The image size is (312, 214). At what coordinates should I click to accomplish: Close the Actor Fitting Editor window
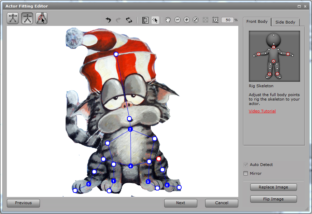click(305, 6)
